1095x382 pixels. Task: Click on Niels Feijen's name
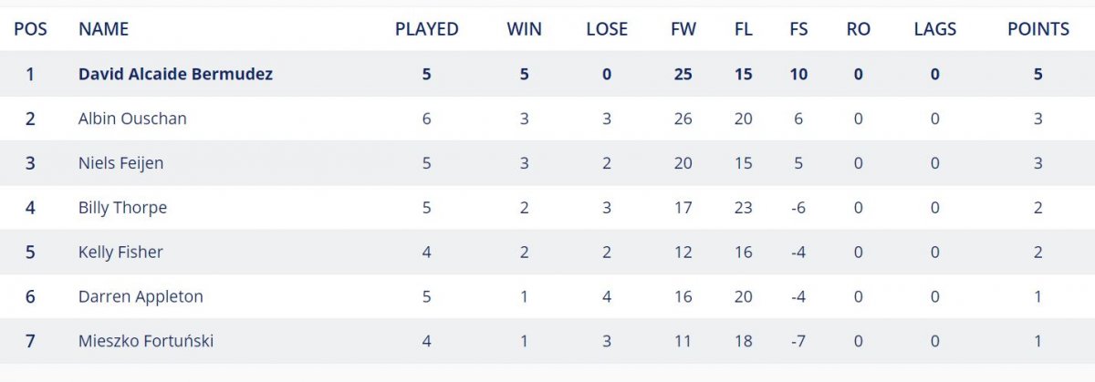(x=120, y=163)
